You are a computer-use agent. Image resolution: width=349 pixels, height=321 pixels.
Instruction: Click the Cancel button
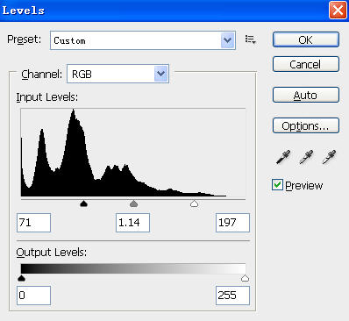tap(306, 64)
